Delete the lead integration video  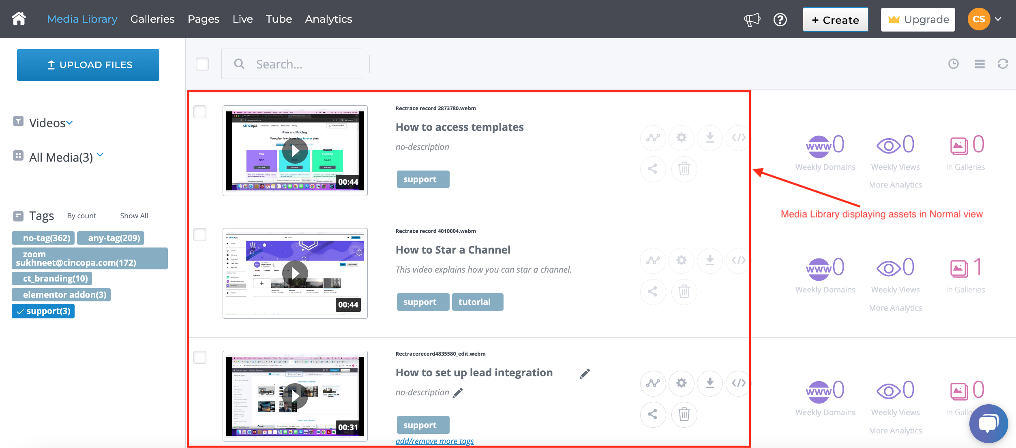coord(684,414)
